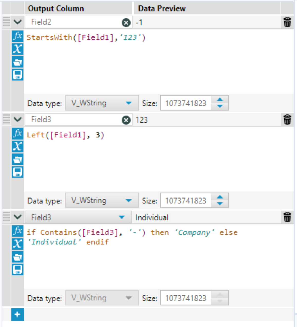297x327 pixels.
Task: Collapse the Field2 expression block
Action: tap(17, 22)
